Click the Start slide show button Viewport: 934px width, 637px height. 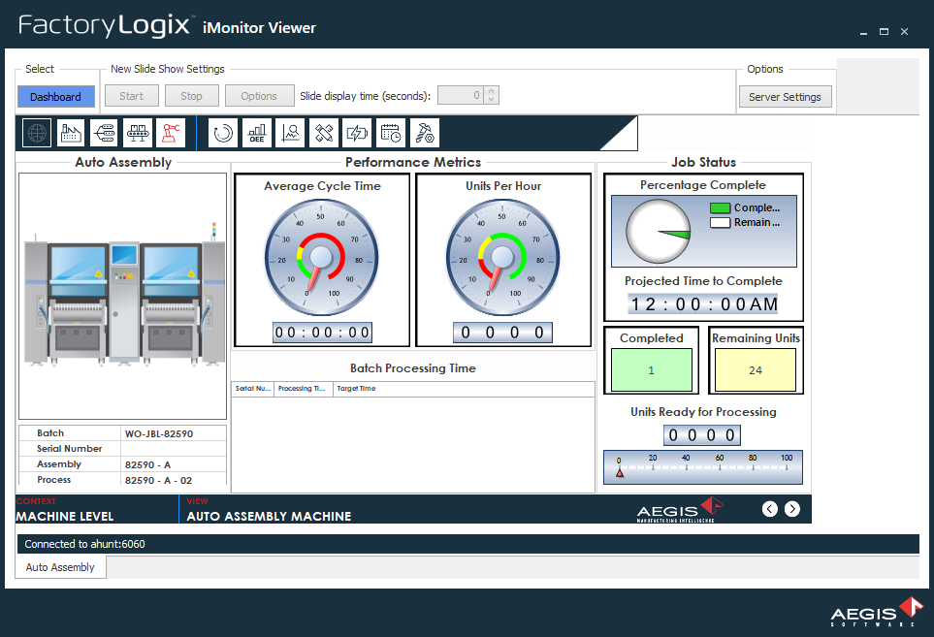pyautogui.click(x=131, y=95)
